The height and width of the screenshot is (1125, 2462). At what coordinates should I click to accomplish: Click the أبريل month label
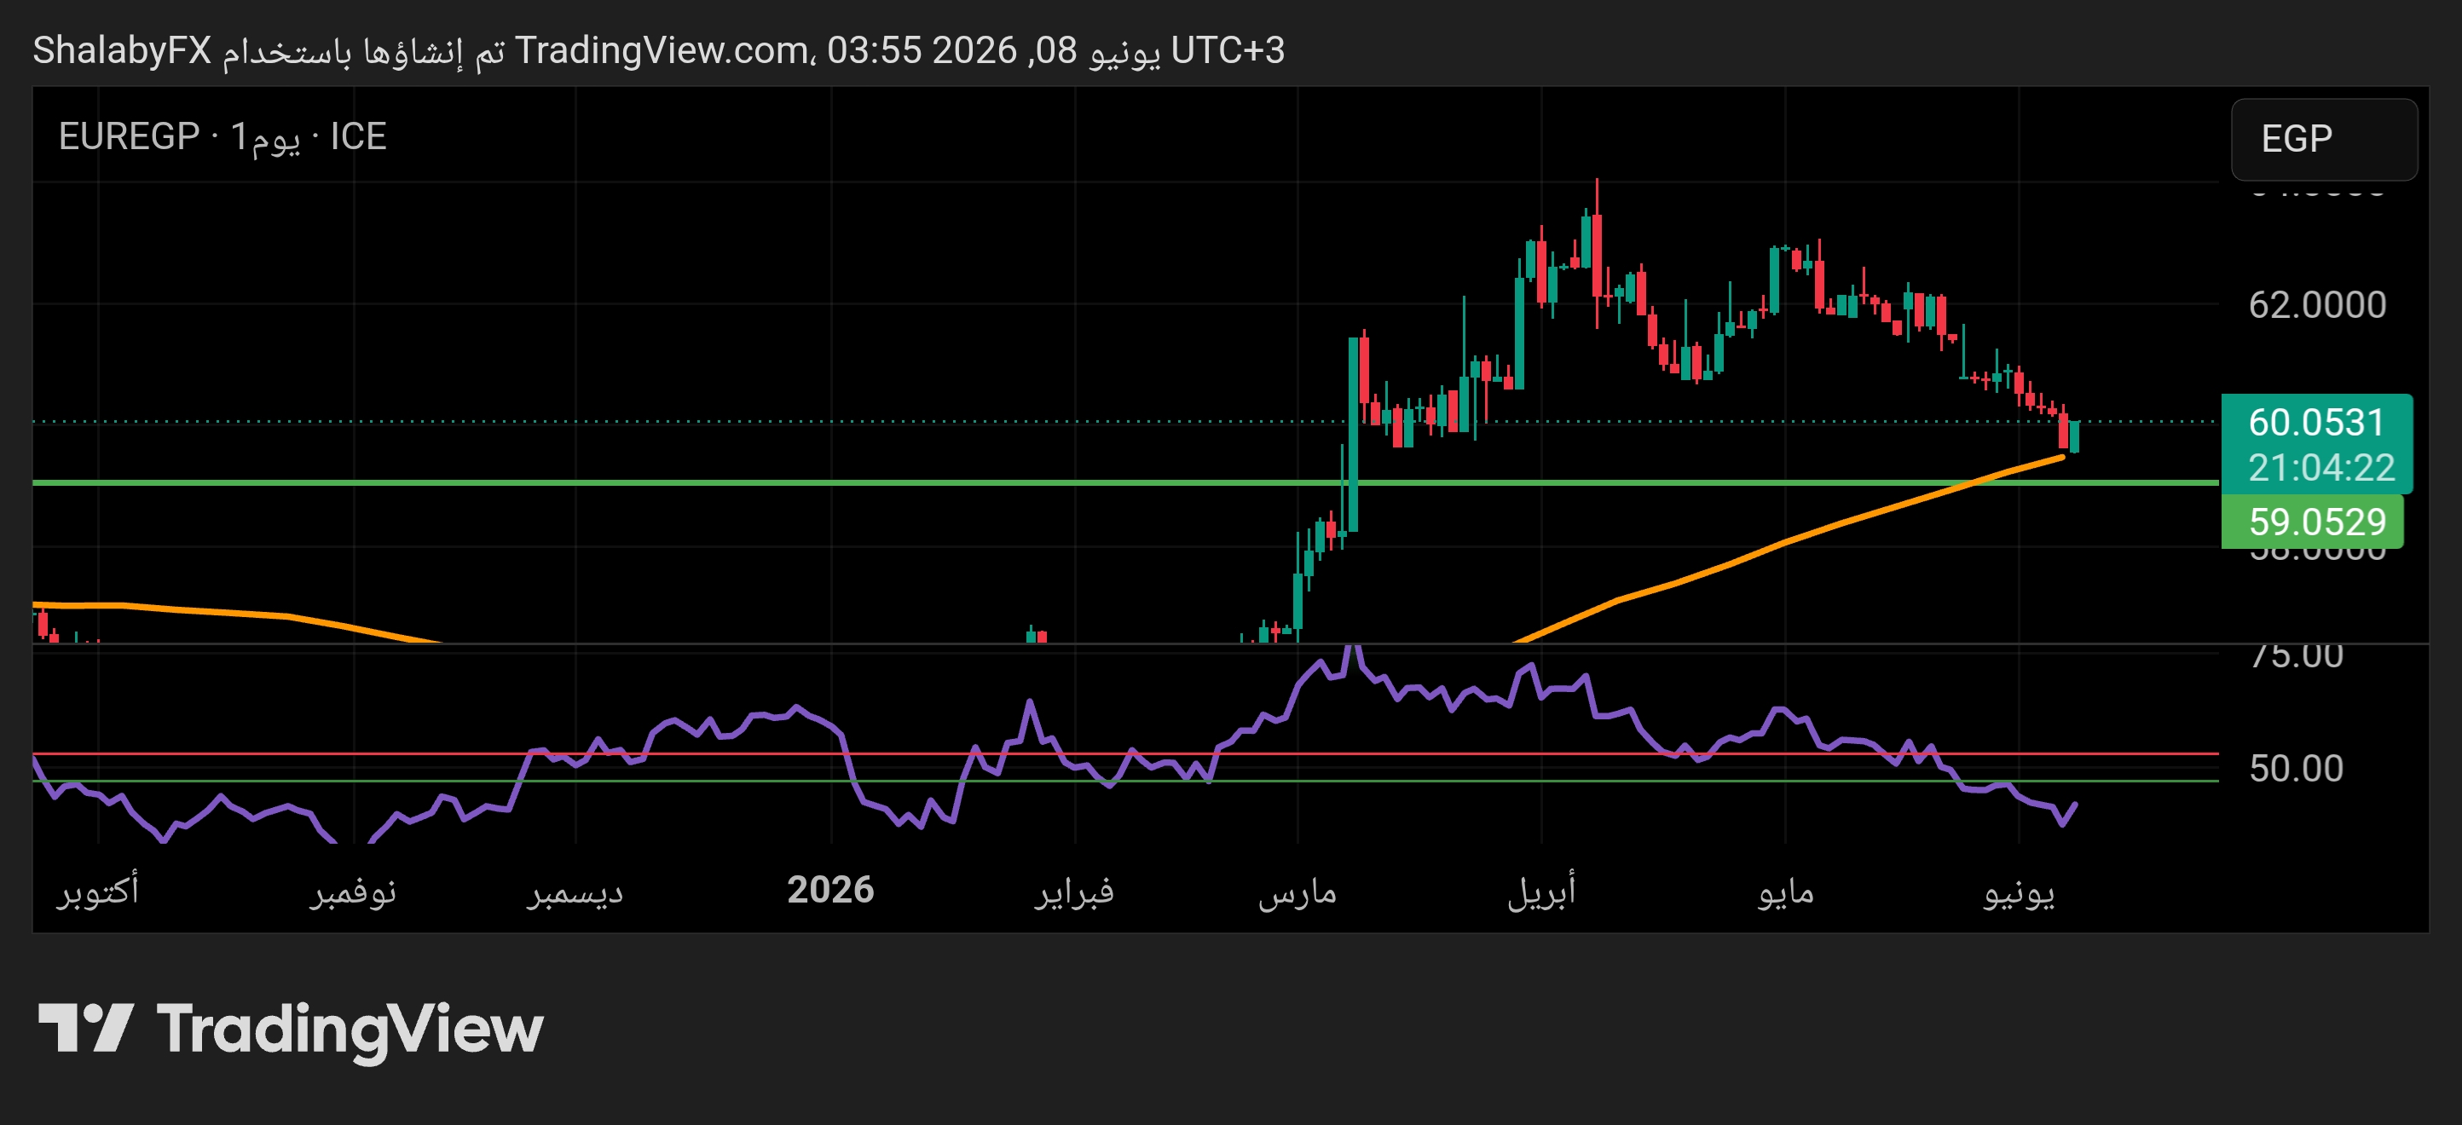1540,891
